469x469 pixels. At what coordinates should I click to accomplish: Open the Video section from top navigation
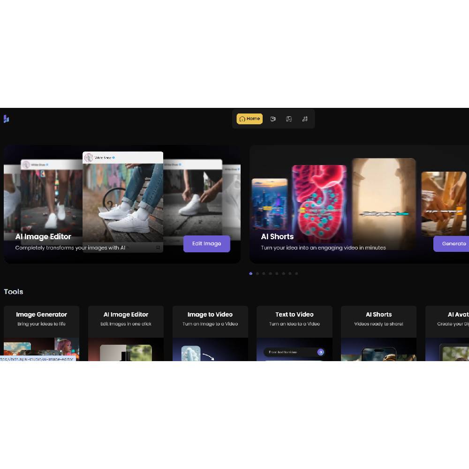273,119
